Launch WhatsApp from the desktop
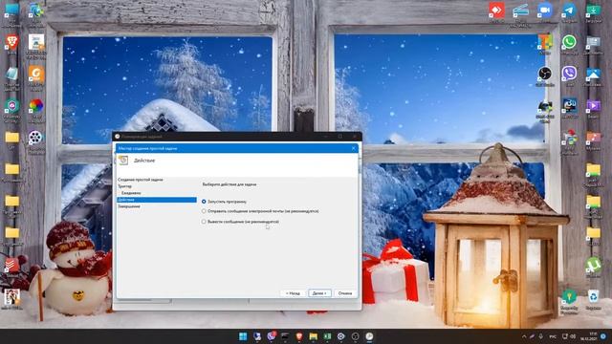612x344 pixels. click(569, 42)
